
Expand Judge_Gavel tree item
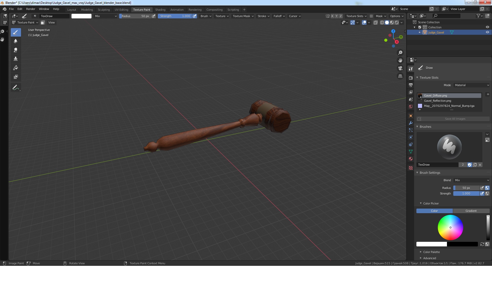(420, 32)
